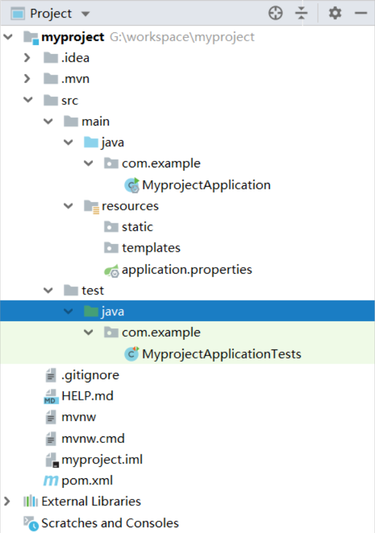
Task: Click the Collapse All icon in toolbar
Action: pyautogui.click(x=302, y=13)
